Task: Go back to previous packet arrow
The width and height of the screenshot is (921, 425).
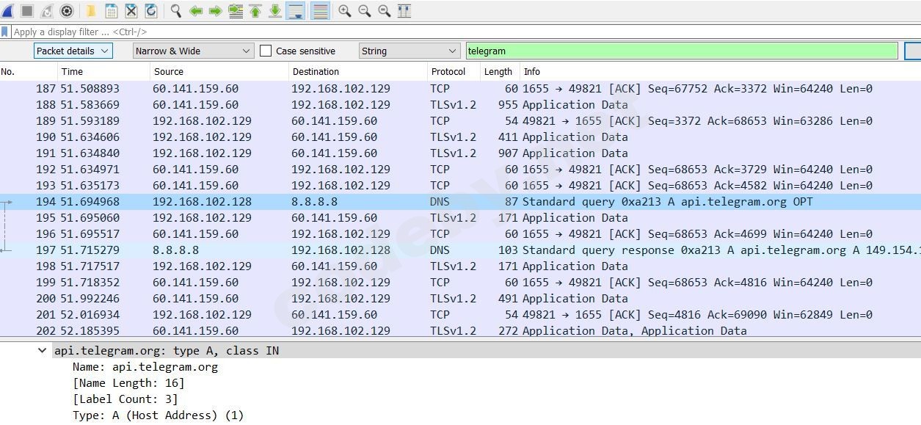Action: pos(196,11)
